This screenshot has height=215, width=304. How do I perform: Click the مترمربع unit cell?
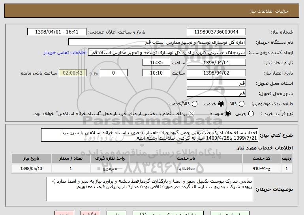click(110, 168)
